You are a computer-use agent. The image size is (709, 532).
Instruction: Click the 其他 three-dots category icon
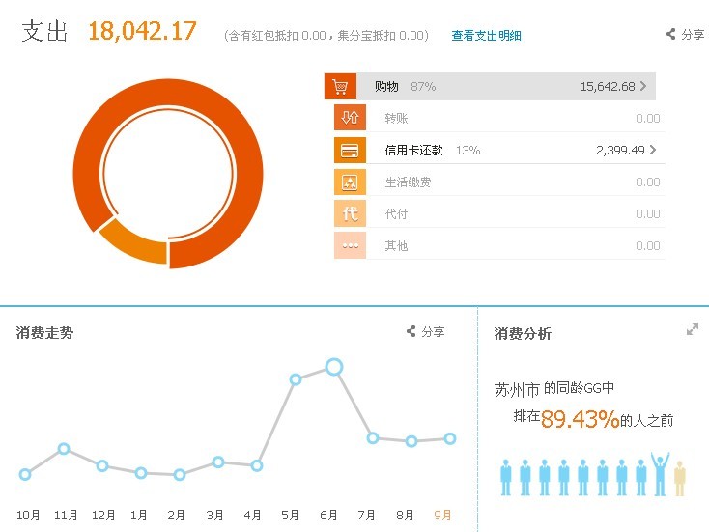click(x=350, y=245)
